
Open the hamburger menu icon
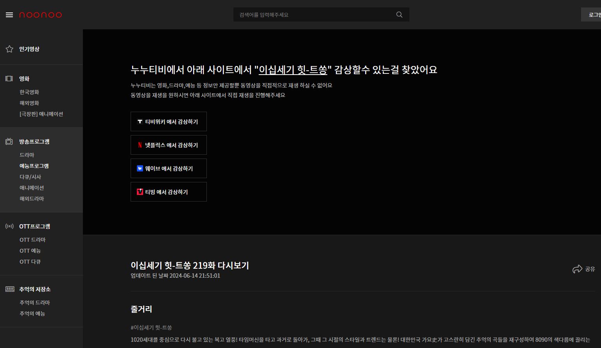(9, 15)
